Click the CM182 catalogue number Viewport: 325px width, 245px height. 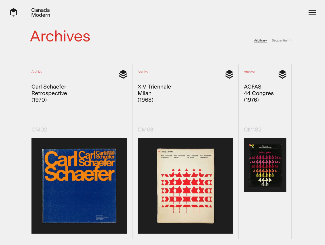click(252, 129)
